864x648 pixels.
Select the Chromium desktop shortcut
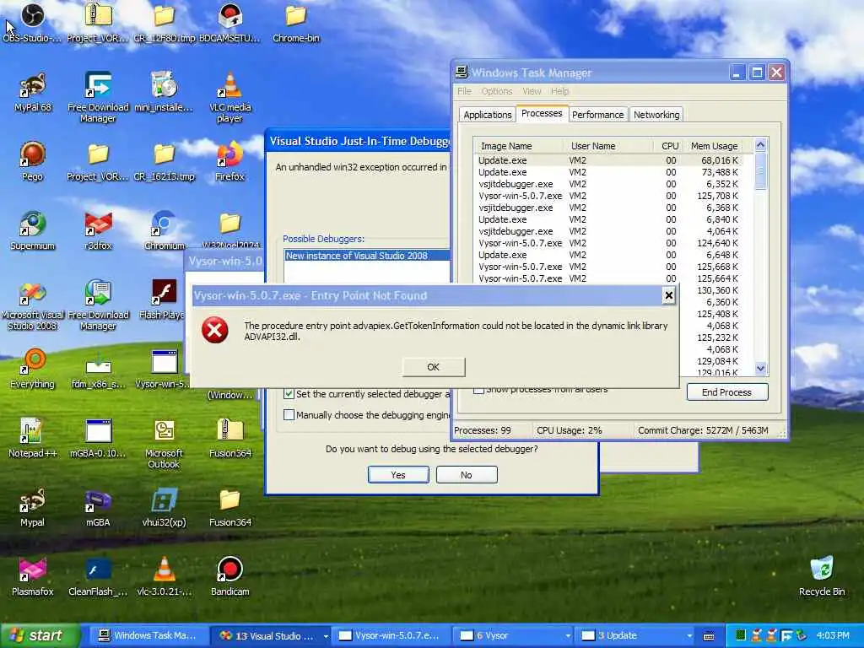click(164, 231)
